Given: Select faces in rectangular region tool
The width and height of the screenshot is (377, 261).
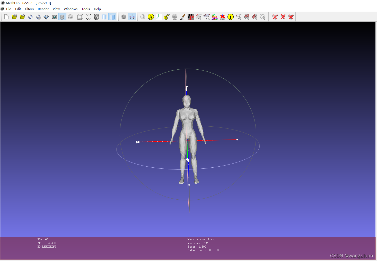Looking at the screenshot, I should (x=247, y=17).
